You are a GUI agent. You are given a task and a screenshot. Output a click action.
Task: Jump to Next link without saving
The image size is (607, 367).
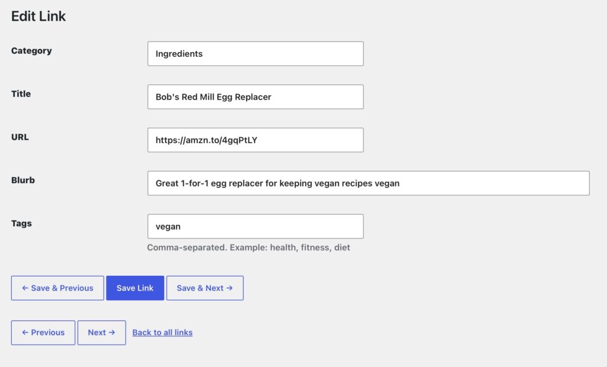pyautogui.click(x=101, y=333)
